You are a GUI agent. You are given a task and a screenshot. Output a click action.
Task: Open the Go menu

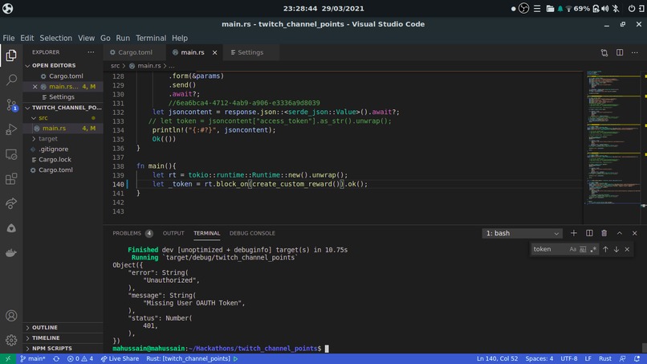105,38
